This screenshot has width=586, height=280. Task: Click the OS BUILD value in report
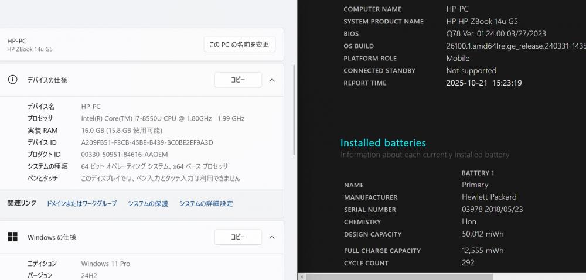click(516, 46)
